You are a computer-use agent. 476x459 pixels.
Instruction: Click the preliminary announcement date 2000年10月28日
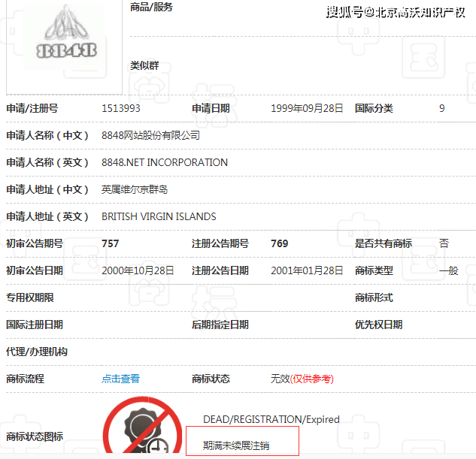pos(138,270)
